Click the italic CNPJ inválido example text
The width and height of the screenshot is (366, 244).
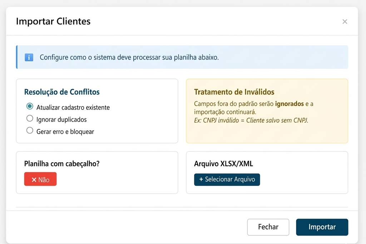click(x=251, y=120)
